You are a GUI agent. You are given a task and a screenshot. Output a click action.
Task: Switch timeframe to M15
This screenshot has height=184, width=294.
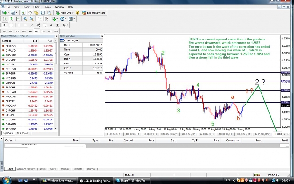17,32
